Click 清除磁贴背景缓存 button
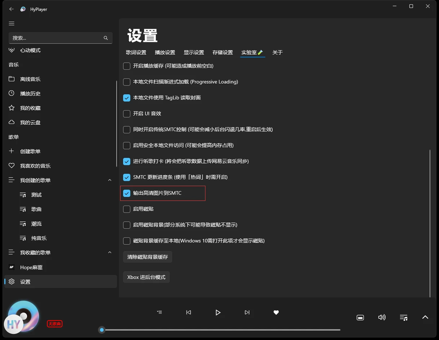Viewport: 439px width, 340px height. pos(148,257)
